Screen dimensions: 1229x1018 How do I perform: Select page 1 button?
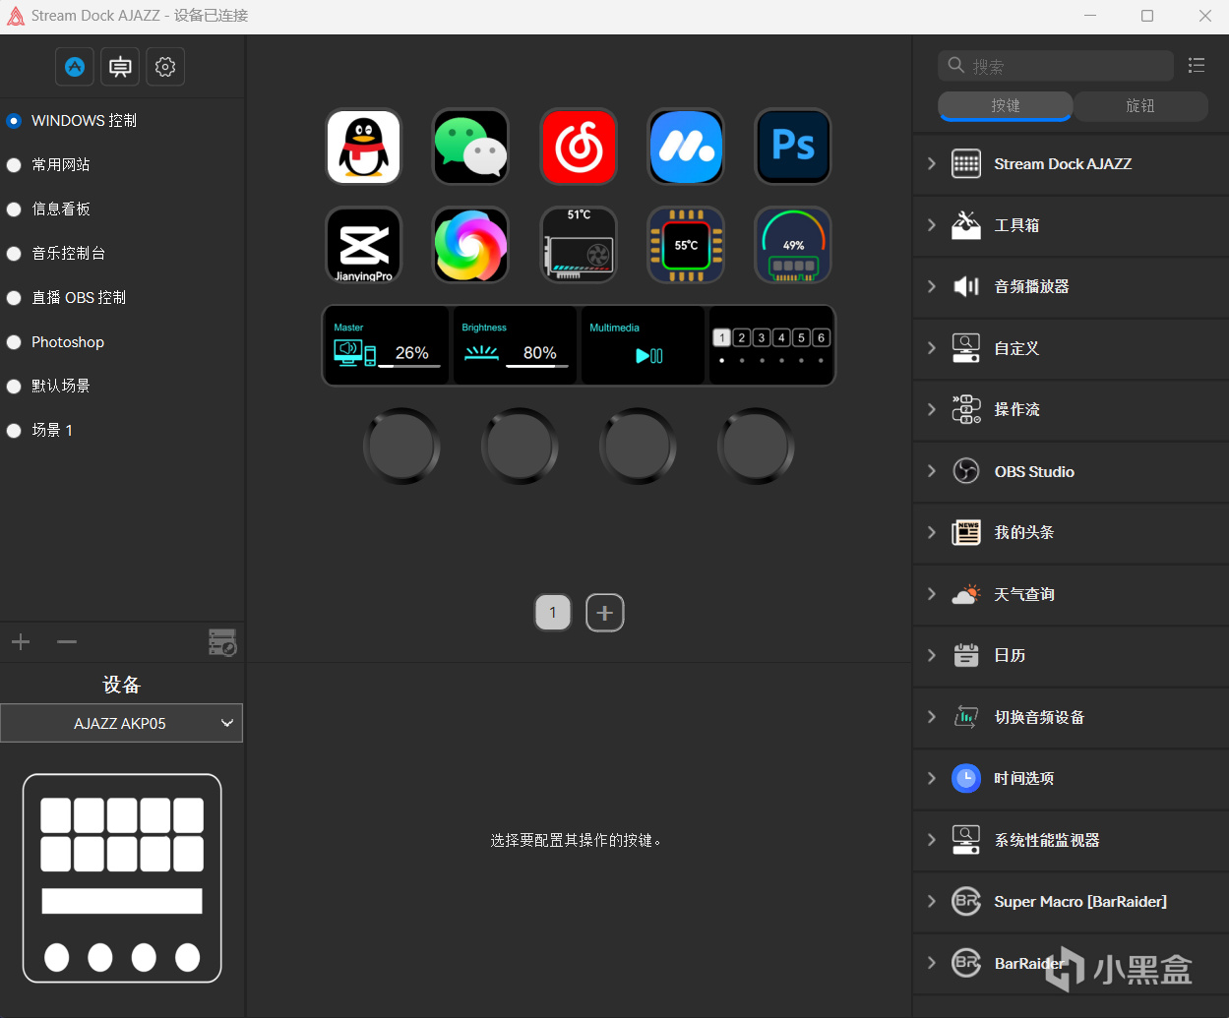553,613
